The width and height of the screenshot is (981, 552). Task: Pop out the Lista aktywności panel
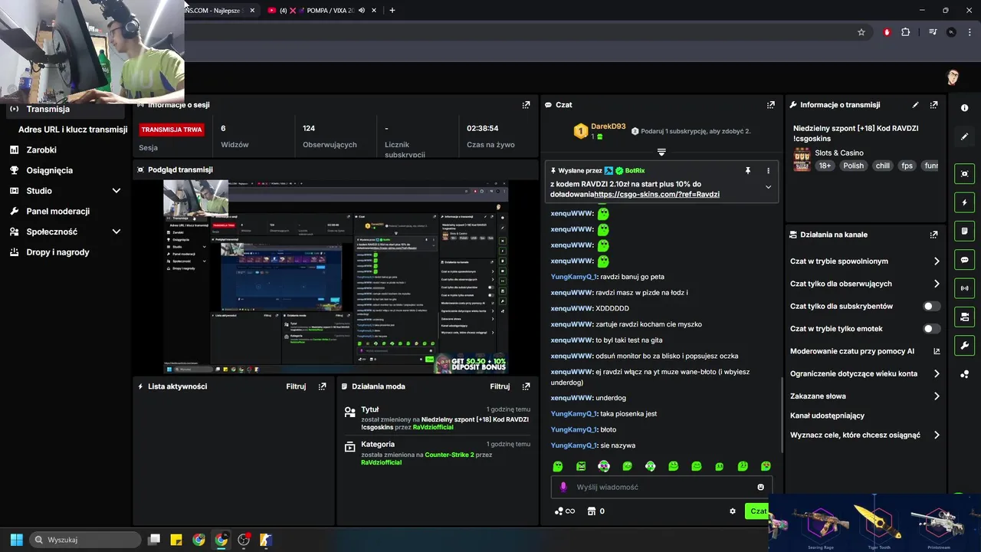[x=322, y=386]
